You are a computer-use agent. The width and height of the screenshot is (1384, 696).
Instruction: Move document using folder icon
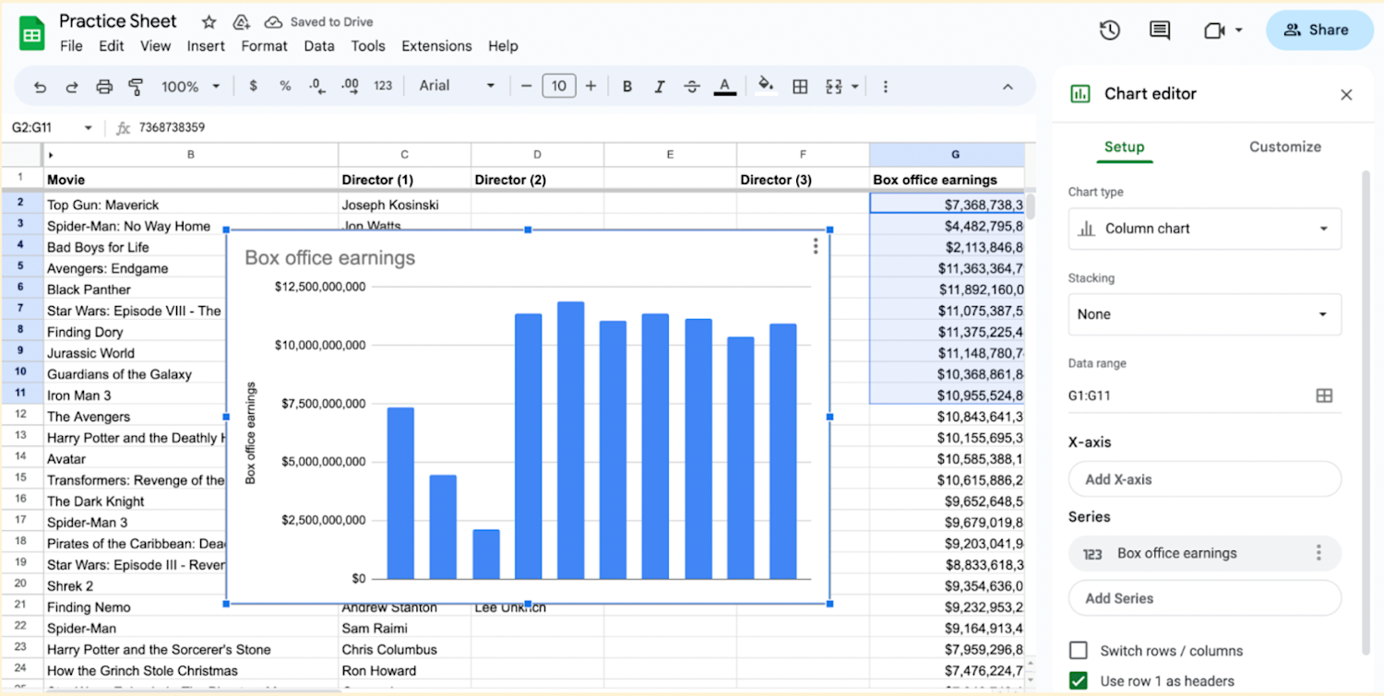241,22
